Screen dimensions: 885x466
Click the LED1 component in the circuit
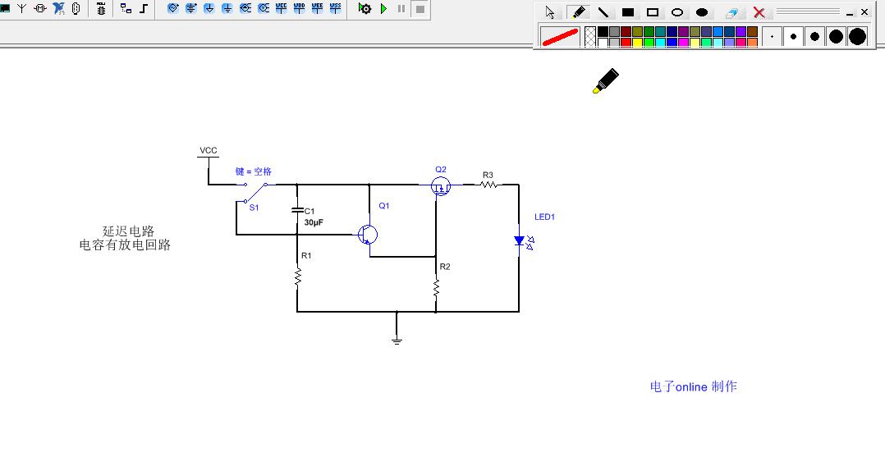(520, 240)
